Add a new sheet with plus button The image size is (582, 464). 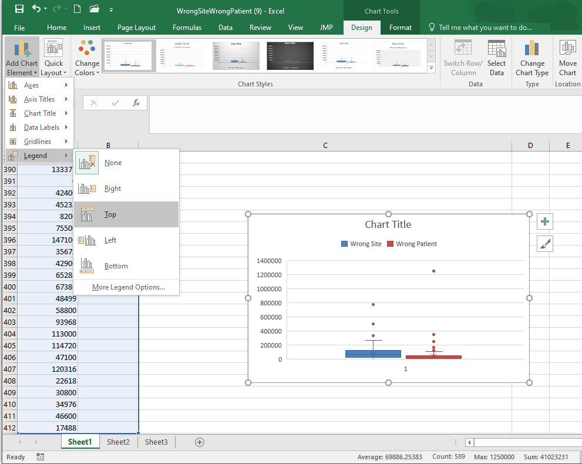tap(200, 442)
